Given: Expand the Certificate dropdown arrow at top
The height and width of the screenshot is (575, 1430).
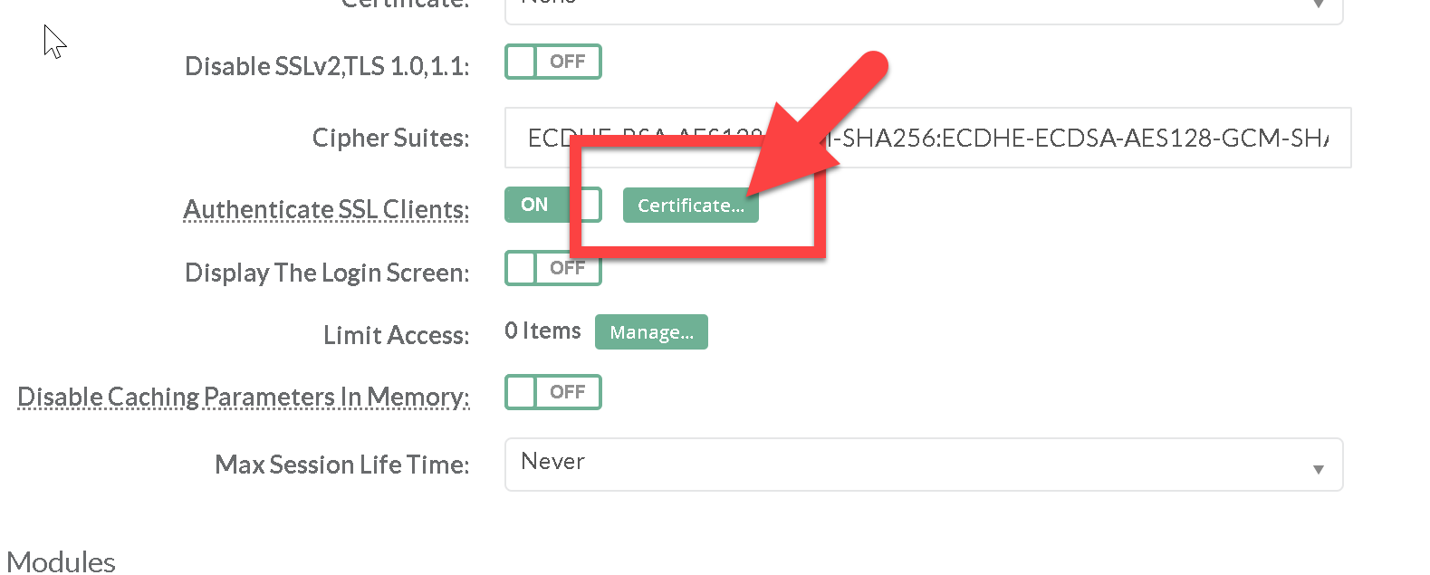Looking at the screenshot, I should pos(1318,5).
